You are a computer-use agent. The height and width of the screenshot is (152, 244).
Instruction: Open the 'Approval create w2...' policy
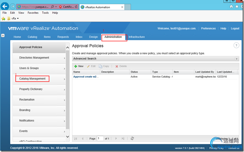pos(86,77)
